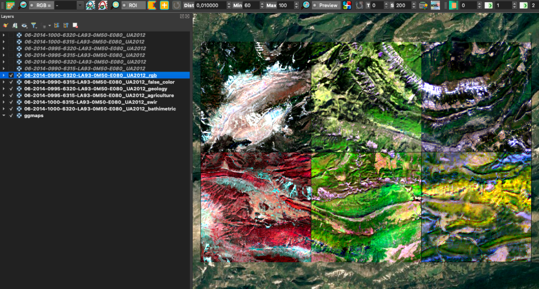Viewport: 539px width, 289px height.
Task: Click the Dist value input field
Action: (210, 5)
